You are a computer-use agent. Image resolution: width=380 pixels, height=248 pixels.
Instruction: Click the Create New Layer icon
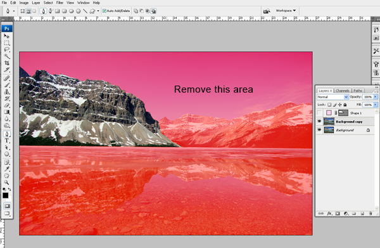coord(362,214)
